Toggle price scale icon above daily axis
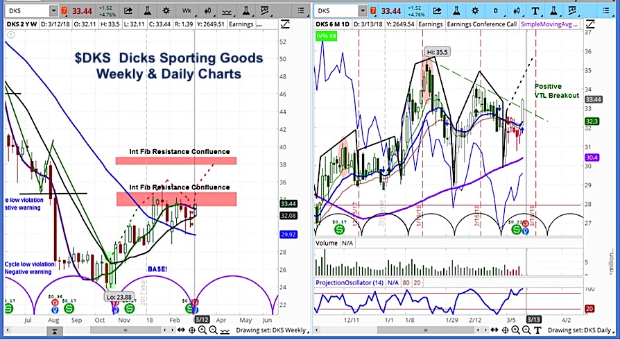620x340 pixels. click(x=590, y=24)
